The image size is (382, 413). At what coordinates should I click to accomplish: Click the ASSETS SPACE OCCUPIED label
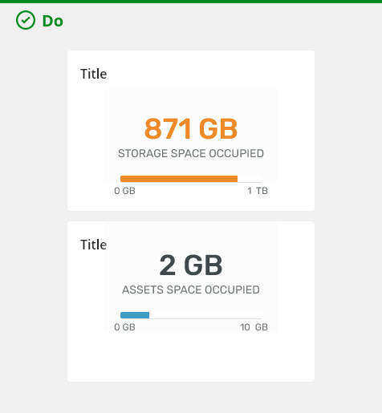click(x=191, y=290)
